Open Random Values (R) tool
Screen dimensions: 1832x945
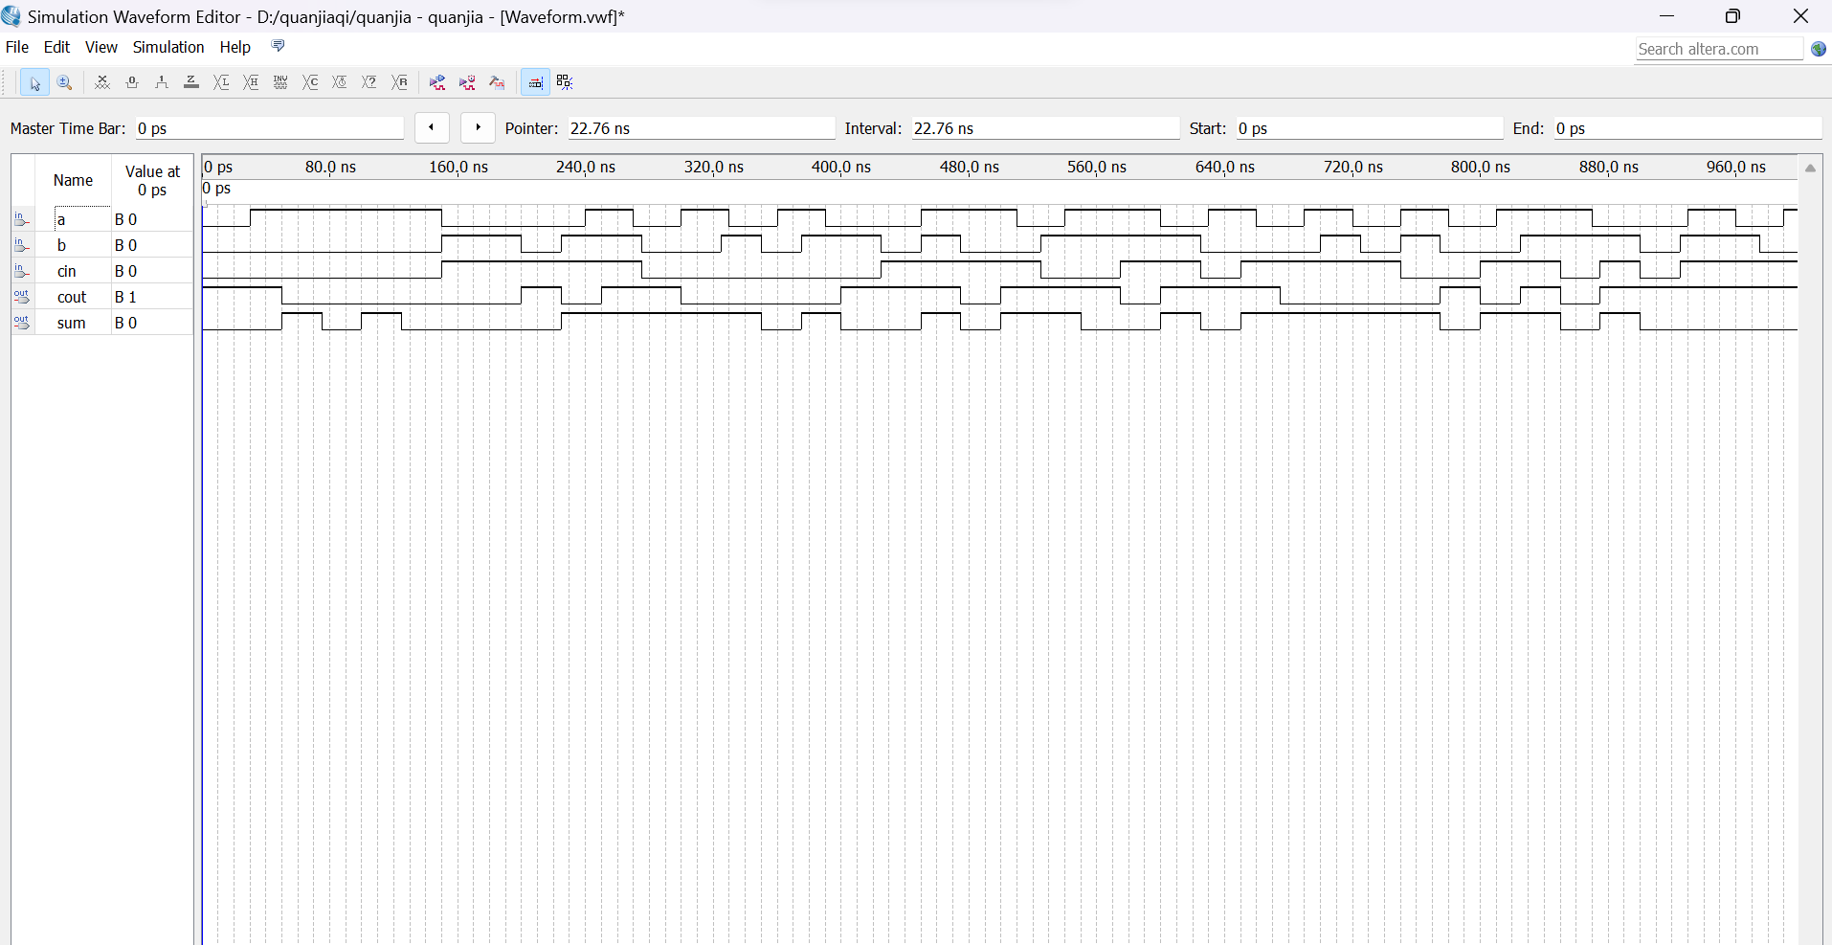pyautogui.click(x=400, y=82)
